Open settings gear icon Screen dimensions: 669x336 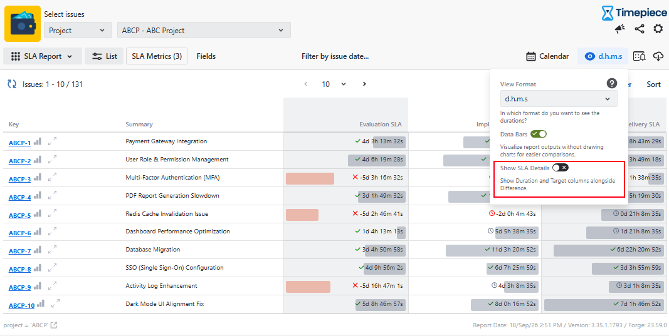658,29
